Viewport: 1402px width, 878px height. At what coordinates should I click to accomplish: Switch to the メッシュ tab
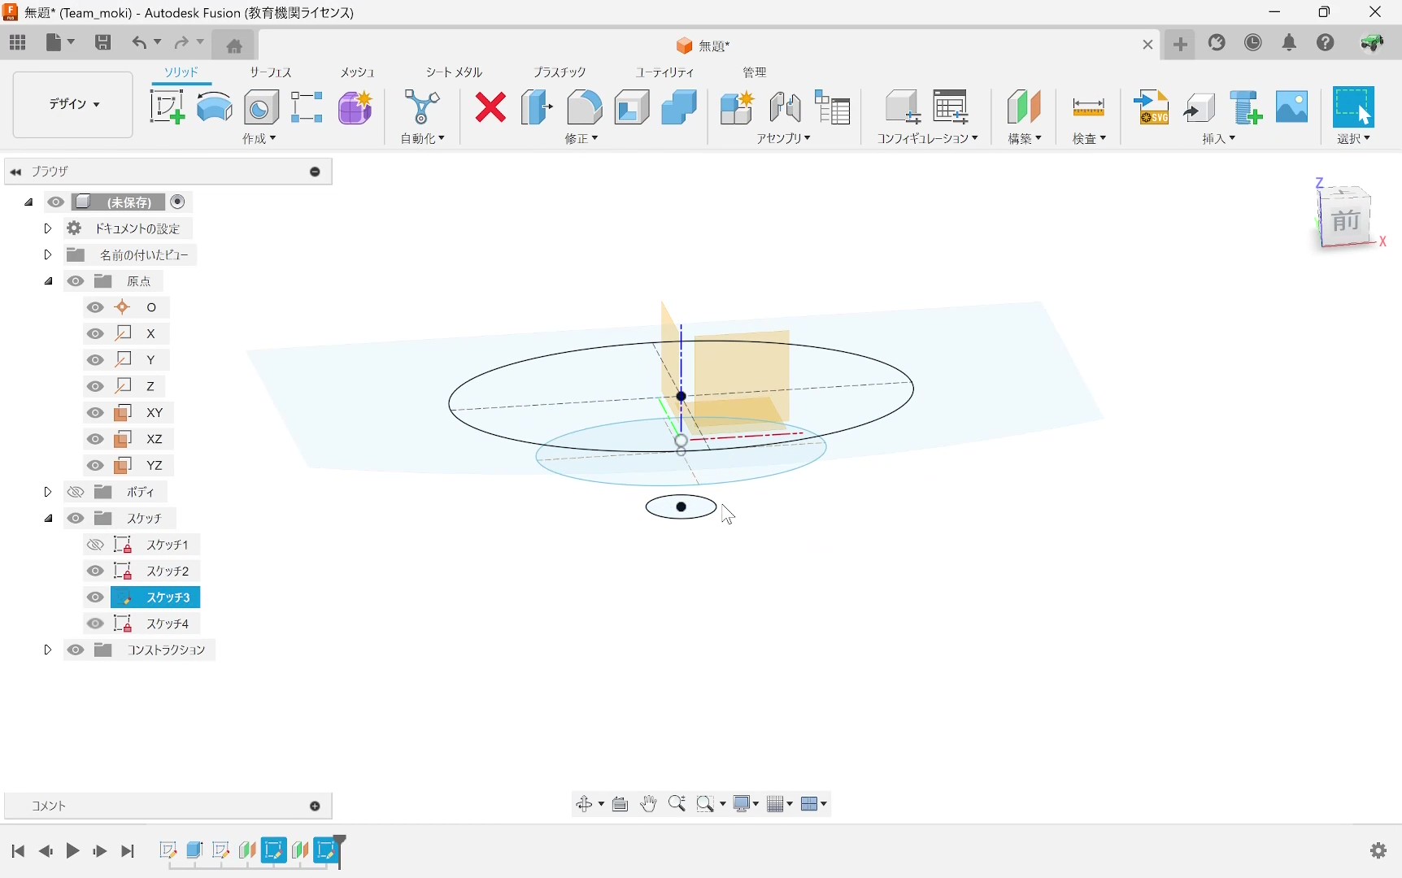pyautogui.click(x=358, y=72)
